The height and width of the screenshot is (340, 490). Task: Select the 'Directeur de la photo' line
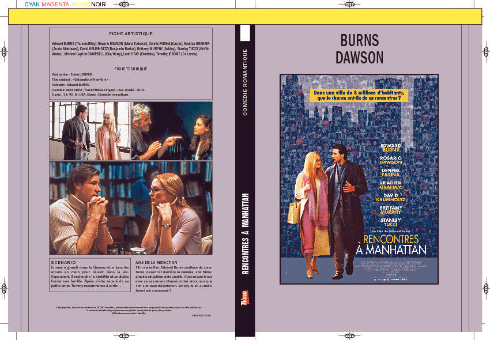coord(98,89)
